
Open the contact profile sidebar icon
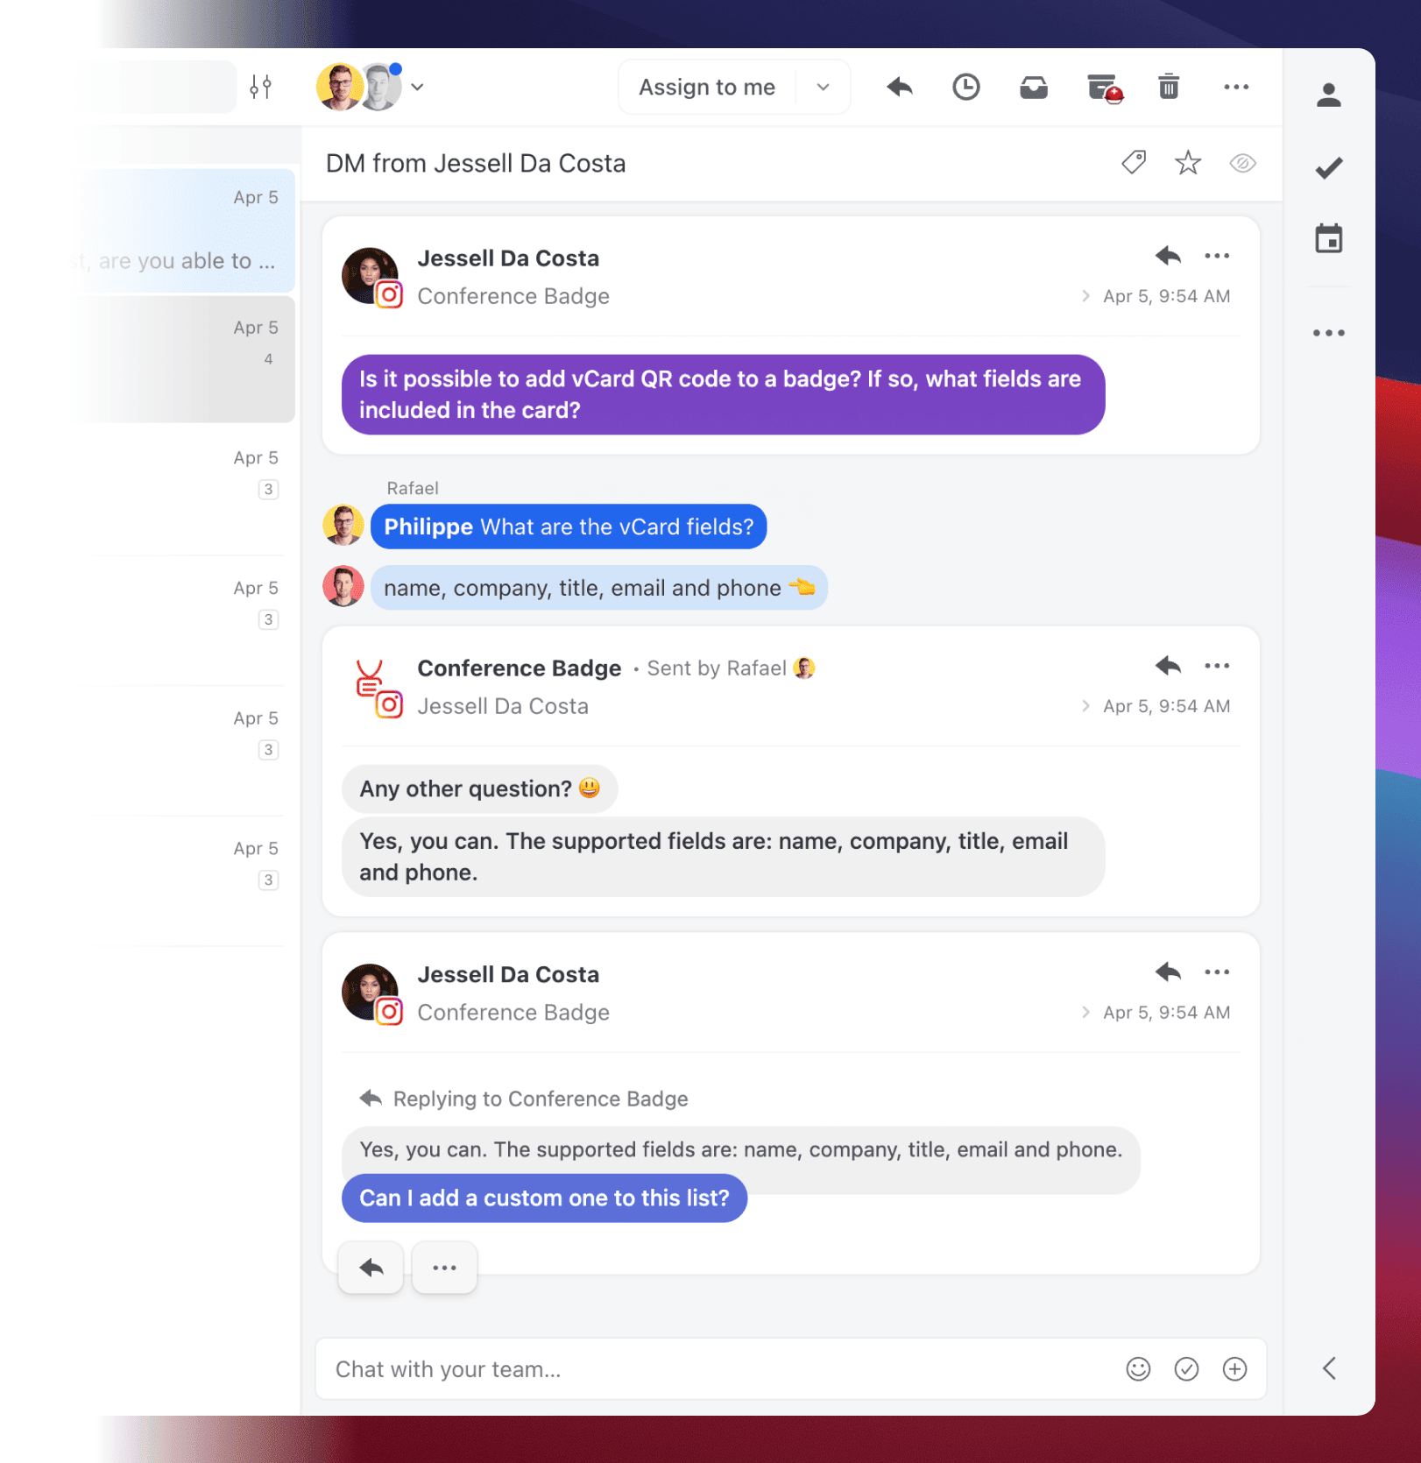coord(1329,95)
